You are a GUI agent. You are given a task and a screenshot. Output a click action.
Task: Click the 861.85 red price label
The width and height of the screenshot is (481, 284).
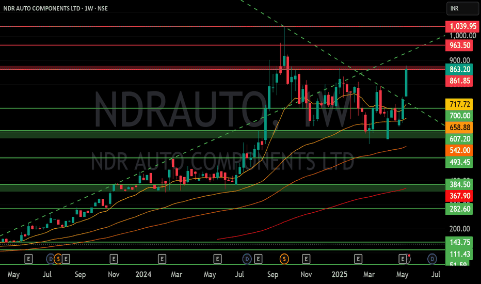coord(459,81)
